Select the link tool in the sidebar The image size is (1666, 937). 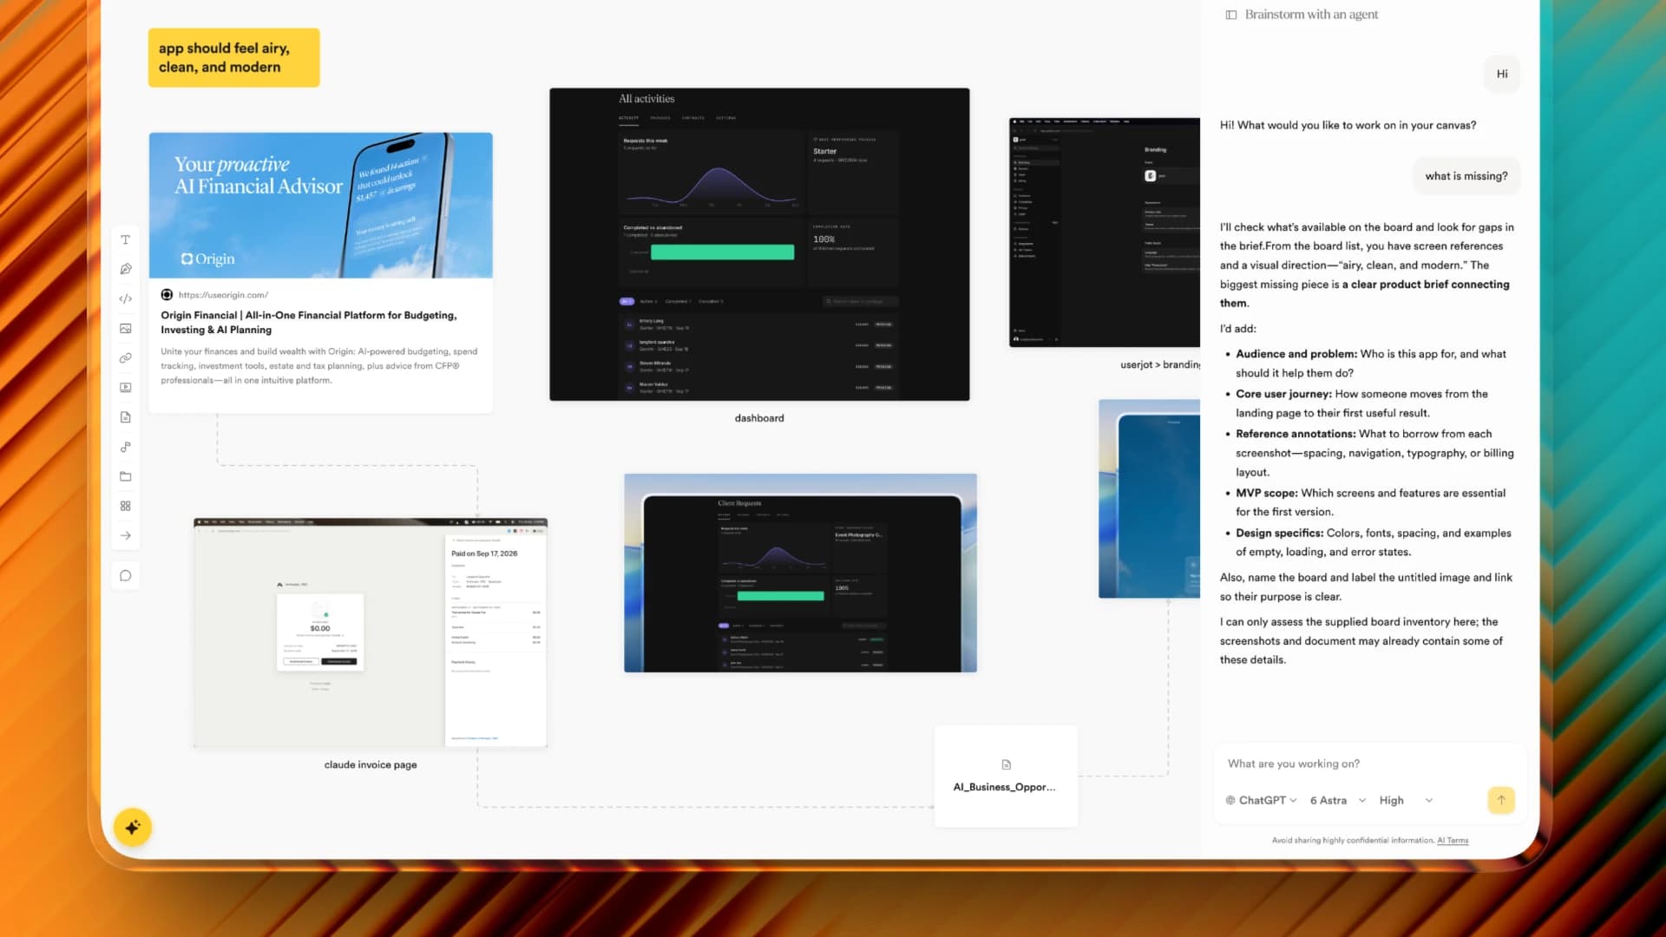point(126,357)
